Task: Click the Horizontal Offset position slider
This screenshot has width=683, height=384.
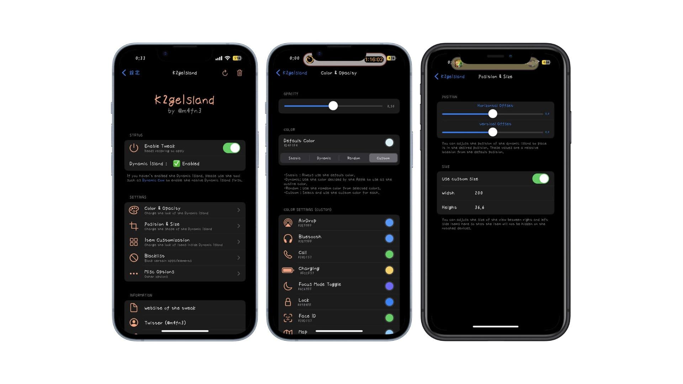Action: [493, 113]
